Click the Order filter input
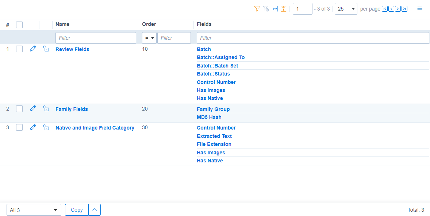The image size is (430, 216). pos(174,38)
